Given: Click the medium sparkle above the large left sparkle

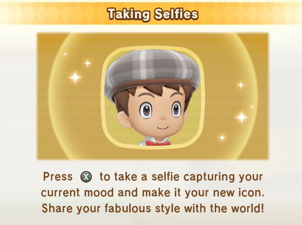Looking at the screenshot, I should 88,63.
